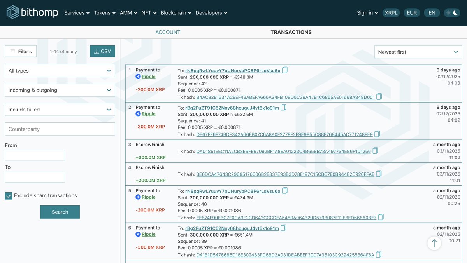Image resolution: width=467 pixels, height=263 pixels.
Task: Click the Counterparty input field
Action: (60, 129)
